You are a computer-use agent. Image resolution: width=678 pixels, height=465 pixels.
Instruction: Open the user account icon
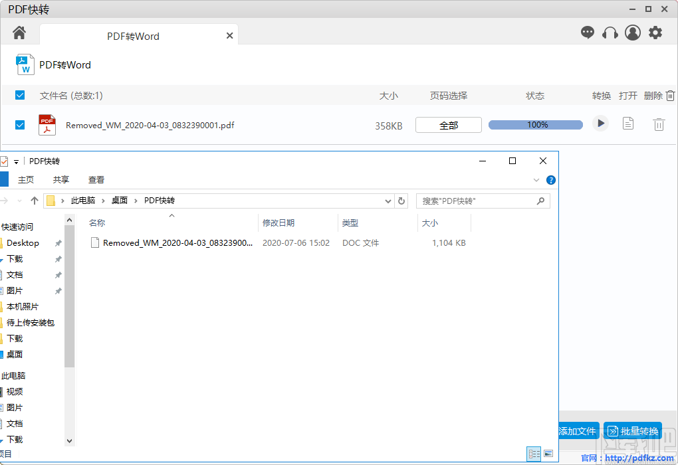(x=632, y=32)
